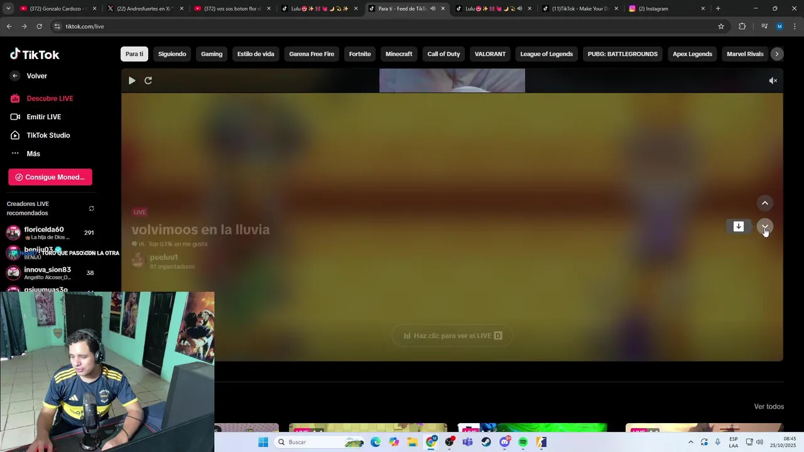Play the LIVE preview
Screen dimensions: 804x452
(132, 80)
